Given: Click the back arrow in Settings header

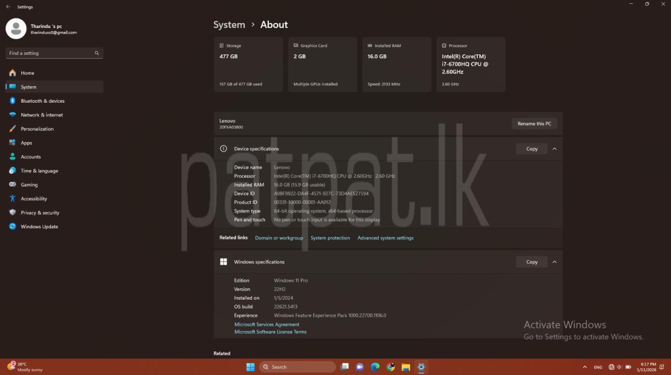Looking at the screenshot, I should point(8,7).
